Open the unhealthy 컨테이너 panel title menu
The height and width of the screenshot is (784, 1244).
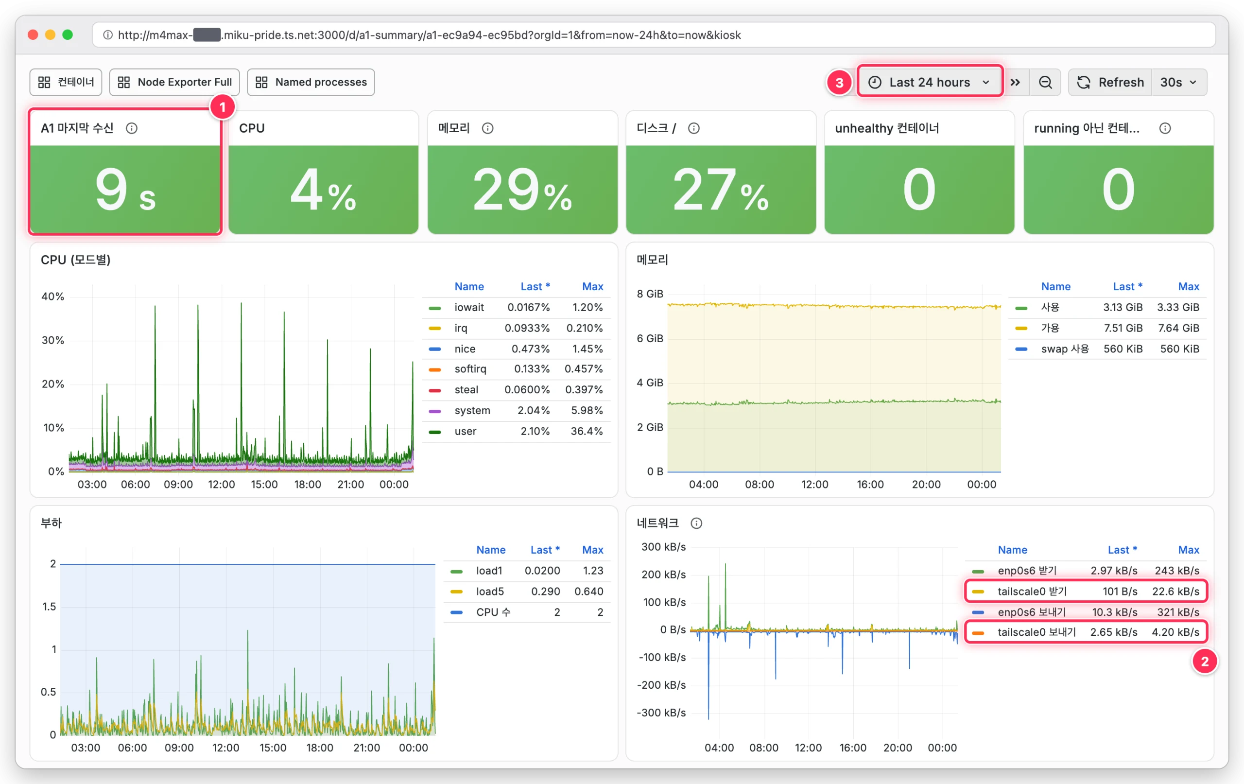pos(886,128)
